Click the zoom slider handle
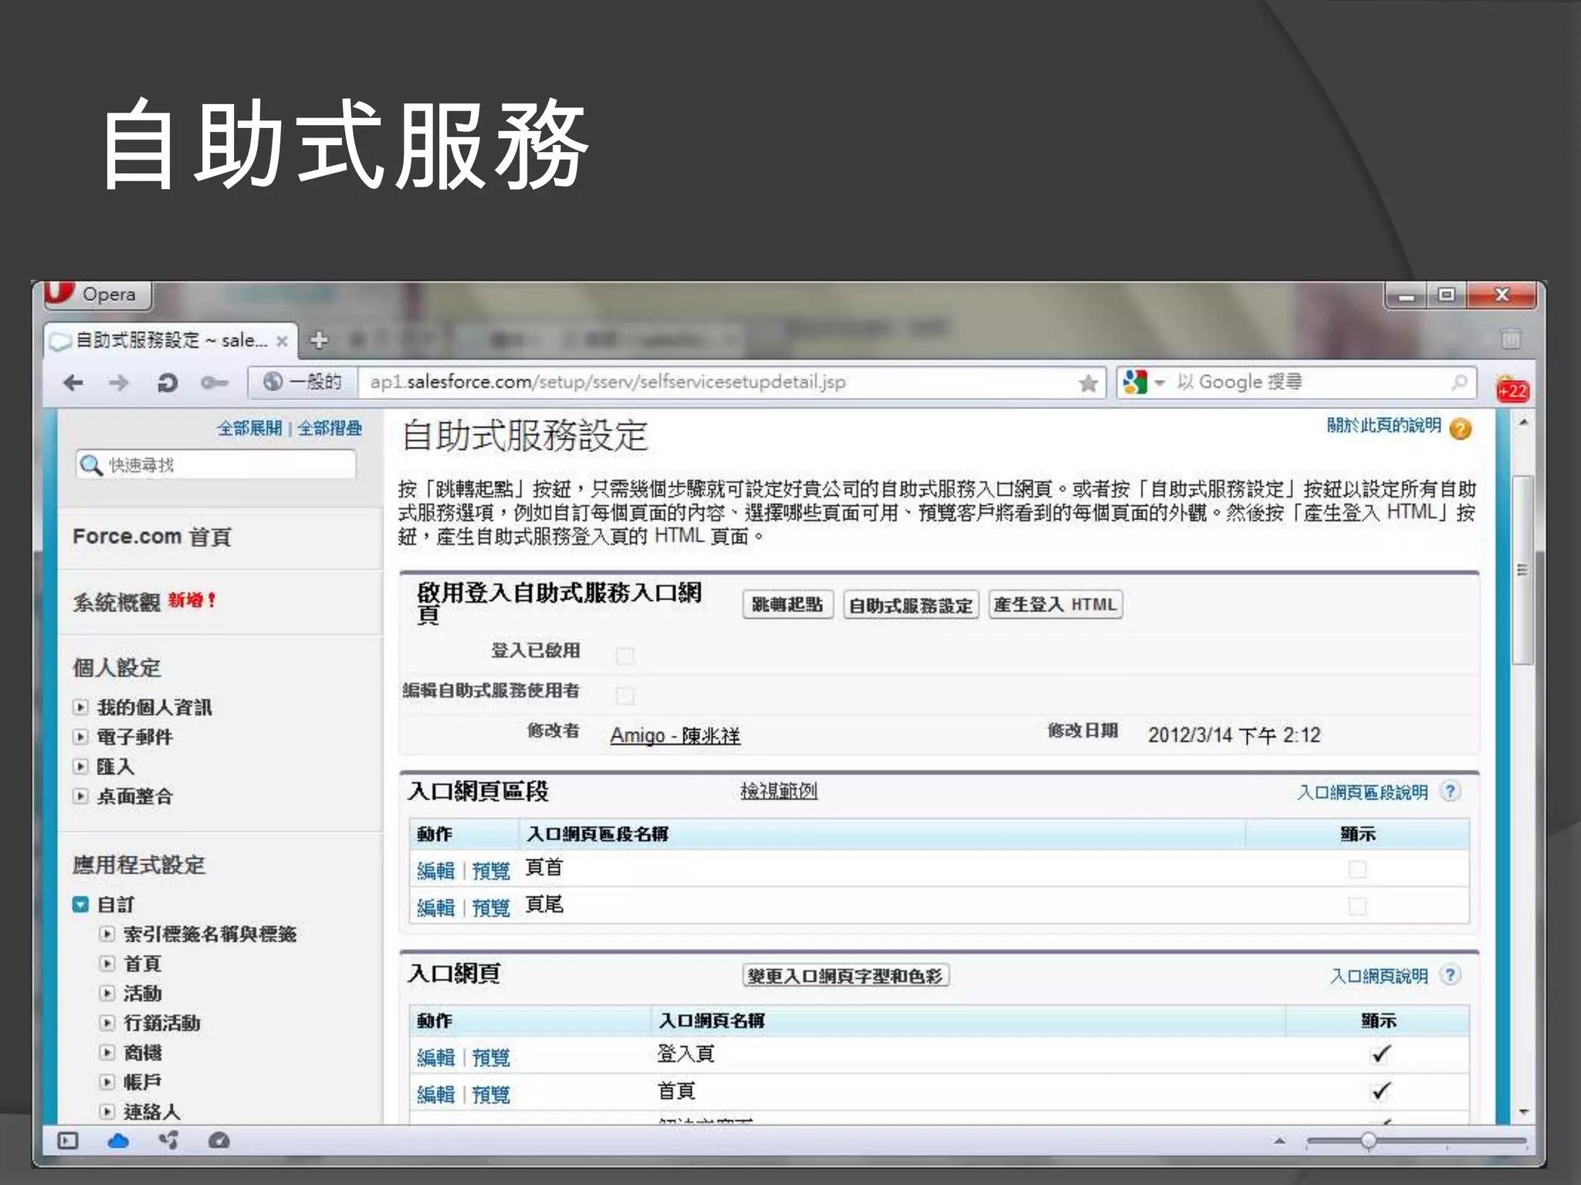 tap(1368, 1141)
